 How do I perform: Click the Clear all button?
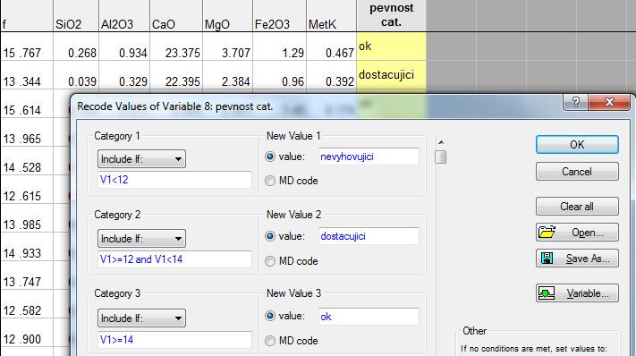577,207
